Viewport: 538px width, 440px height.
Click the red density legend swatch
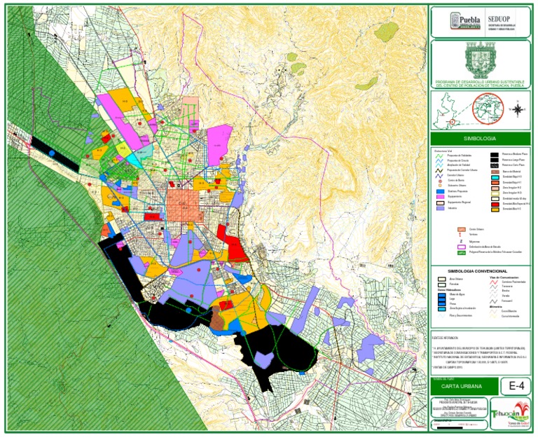pos(495,204)
